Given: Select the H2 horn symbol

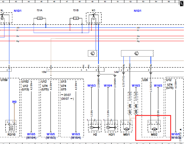Looking at the screenshot, I should (x=95, y=128).
